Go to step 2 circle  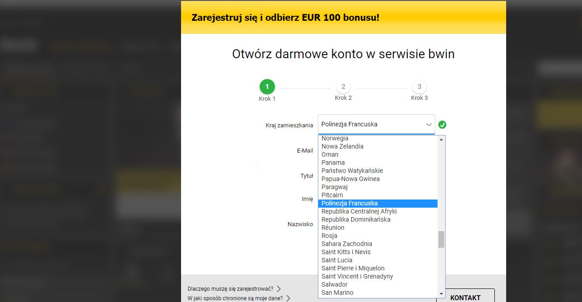point(343,87)
